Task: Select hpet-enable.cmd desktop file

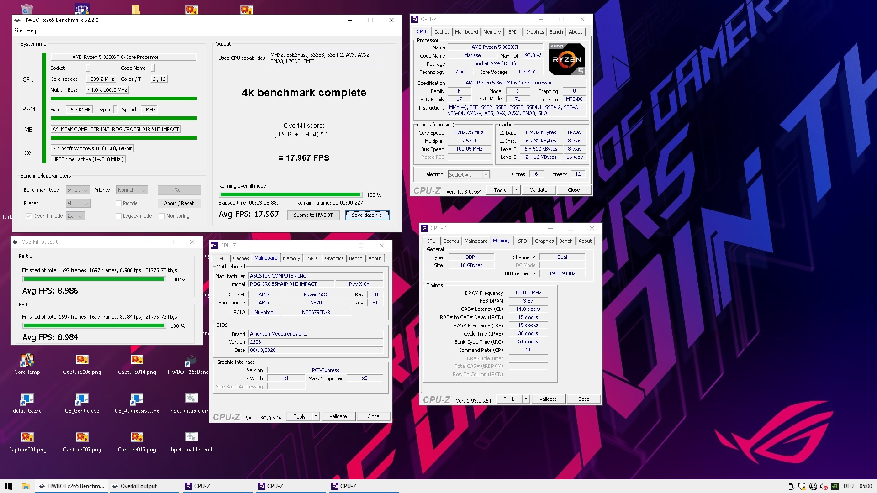Action: (x=191, y=441)
